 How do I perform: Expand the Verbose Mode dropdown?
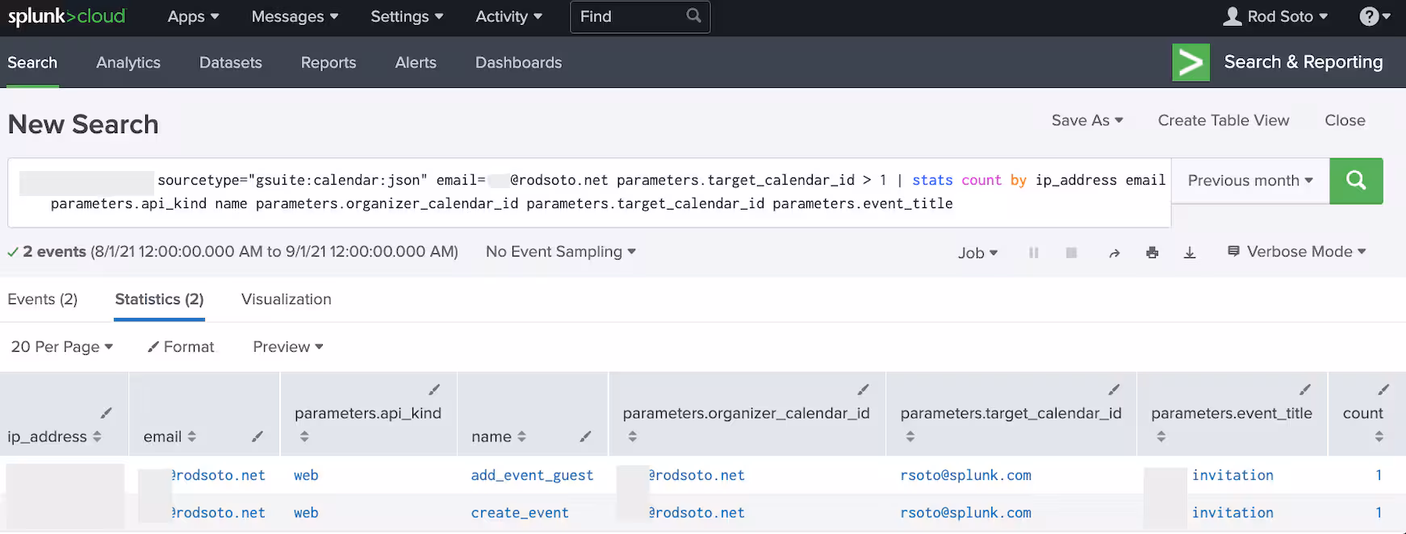[x=1296, y=252]
